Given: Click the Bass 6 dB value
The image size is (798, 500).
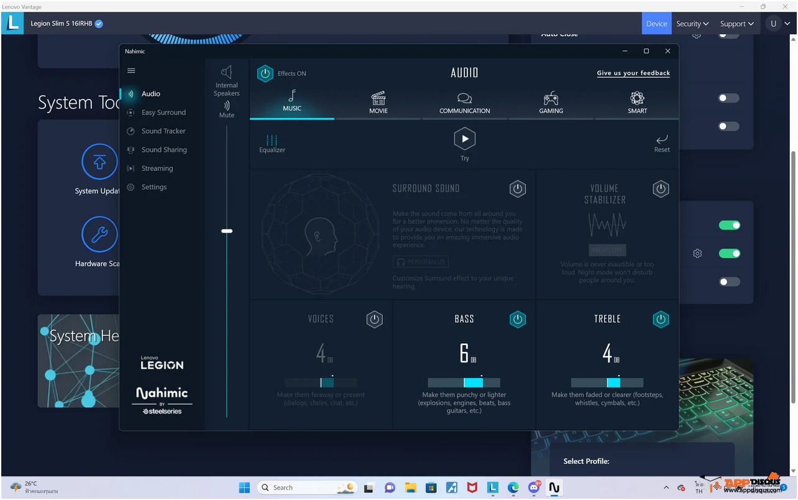Looking at the screenshot, I should 467,353.
